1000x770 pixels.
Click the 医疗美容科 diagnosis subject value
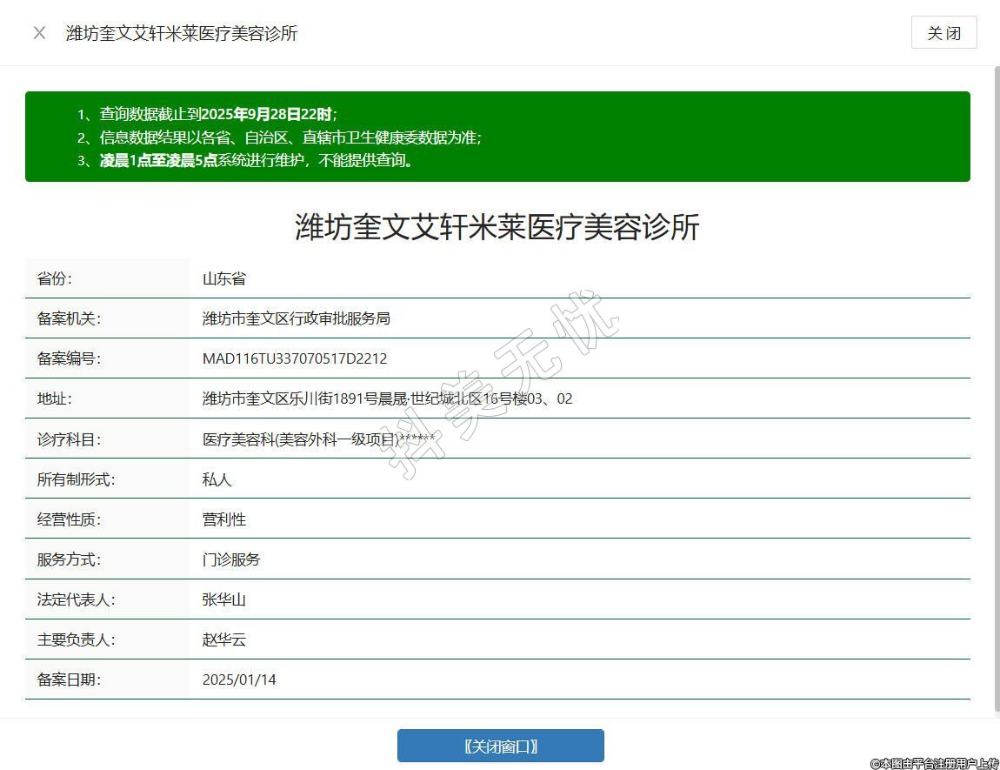click(318, 439)
